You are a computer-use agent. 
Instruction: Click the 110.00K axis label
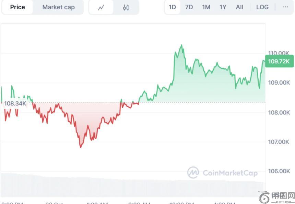(279, 53)
